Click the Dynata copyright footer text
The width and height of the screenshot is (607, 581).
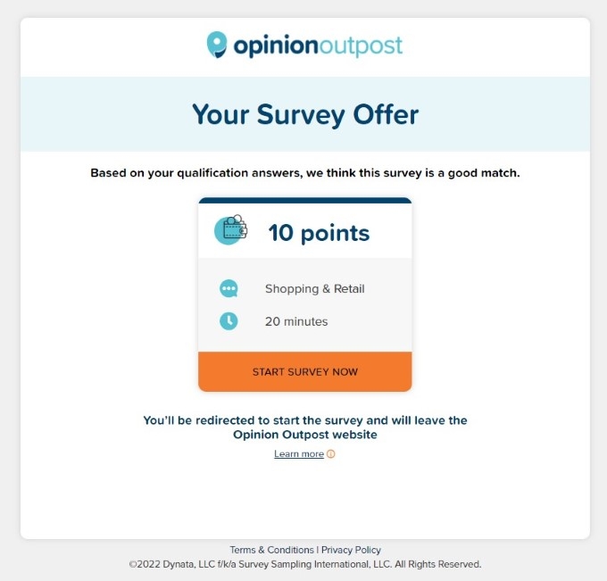[305, 564]
